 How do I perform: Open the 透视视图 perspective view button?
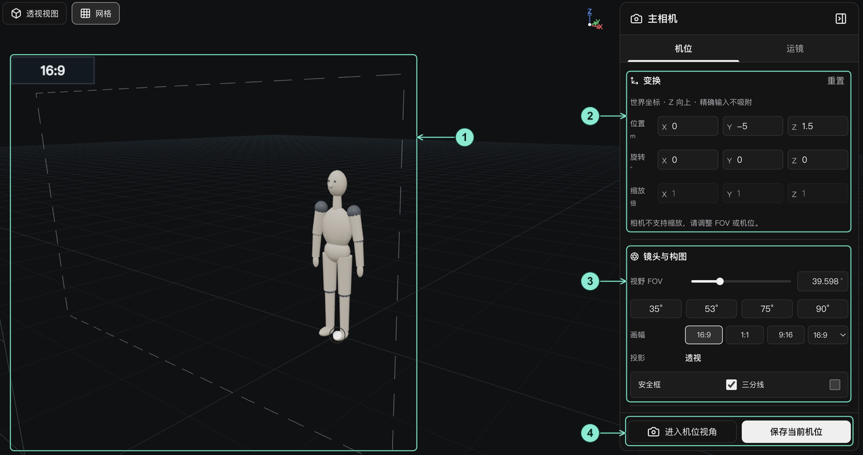point(35,13)
